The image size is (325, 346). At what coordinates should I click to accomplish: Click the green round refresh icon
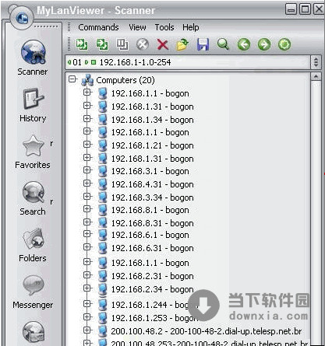click(x=284, y=44)
